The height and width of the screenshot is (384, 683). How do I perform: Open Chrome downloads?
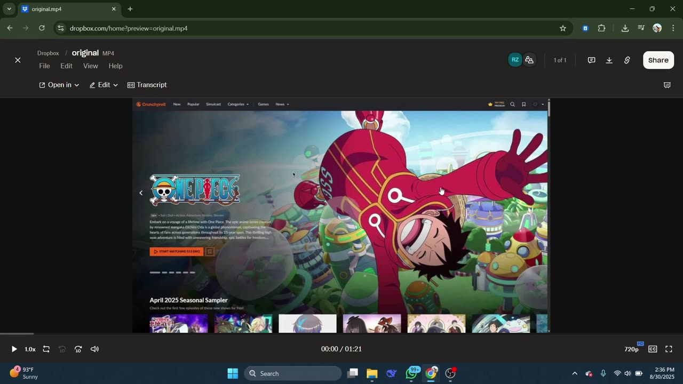click(625, 28)
